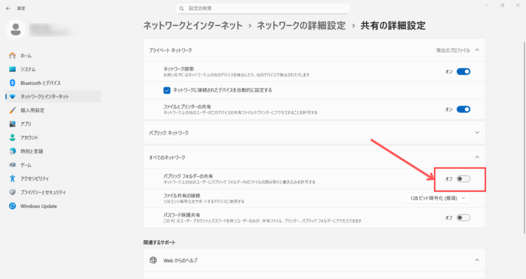Open System settings icon in sidebar
526x279 pixels.
(12, 69)
